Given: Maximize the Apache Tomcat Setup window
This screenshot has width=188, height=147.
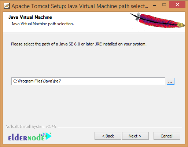Looking at the screenshot, I should tap(164, 5).
